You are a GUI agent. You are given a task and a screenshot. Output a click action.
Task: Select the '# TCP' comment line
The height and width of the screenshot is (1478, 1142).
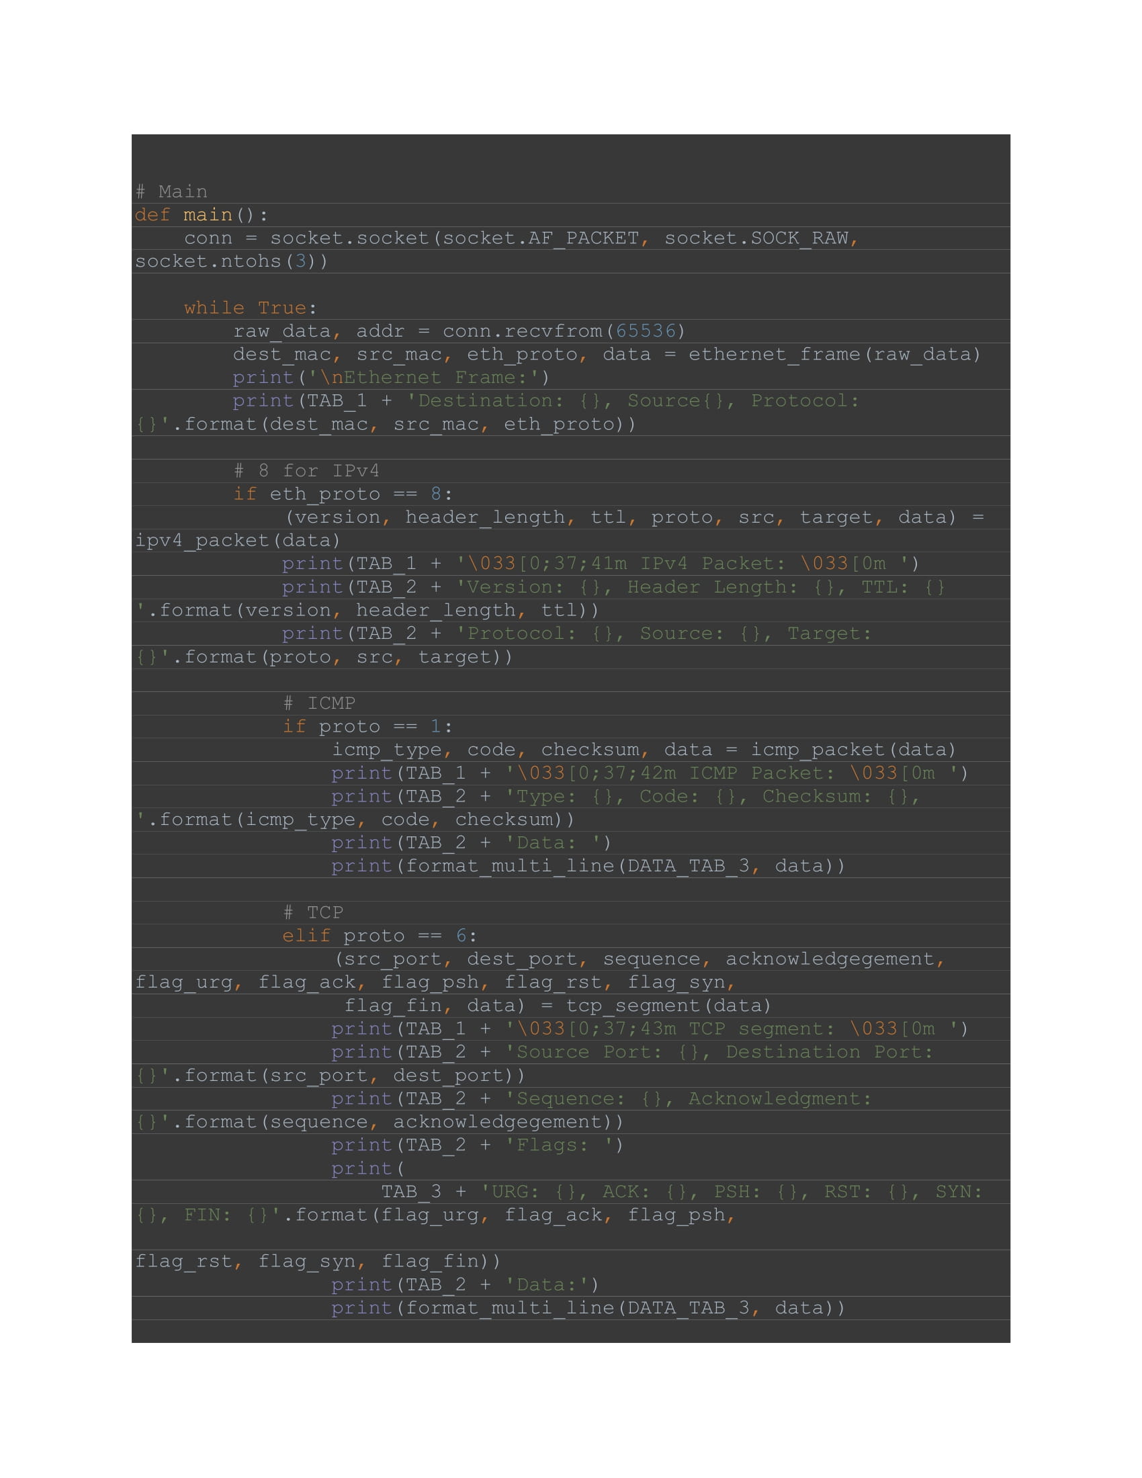(314, 912)
